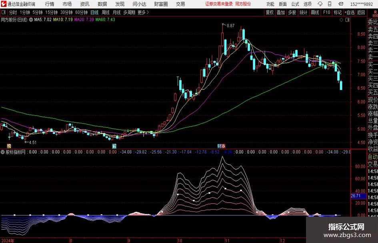This screenshot has width=378, height=243.
Task: Open the 功能 menu
Action: coord(270,4)
